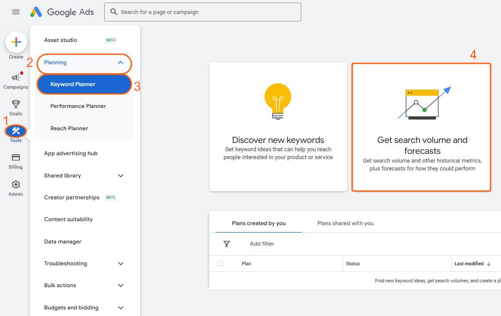Collapse the Planning section
Viewport: 501px width, 316px height.
(x=120, y=63)
